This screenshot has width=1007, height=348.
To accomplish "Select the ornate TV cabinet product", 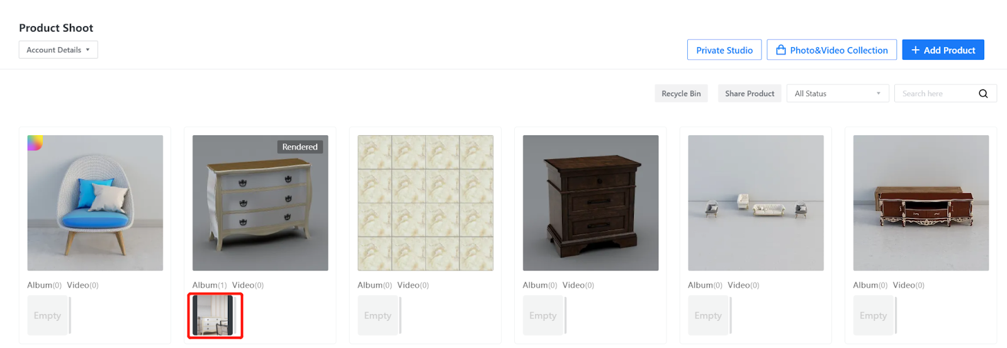I will pyautogui.click(x=921, y=203).
